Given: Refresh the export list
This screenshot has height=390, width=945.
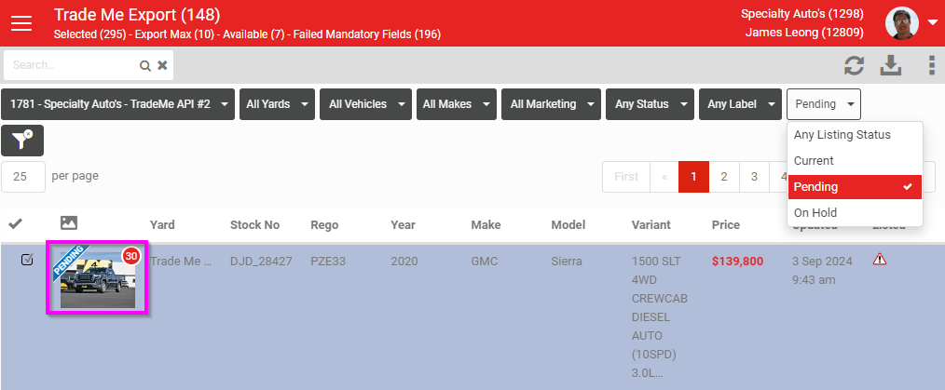Looking at the screenshot, I should (x=854, y=65).
